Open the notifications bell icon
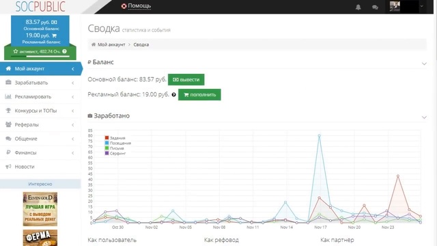 coord(358,8)
